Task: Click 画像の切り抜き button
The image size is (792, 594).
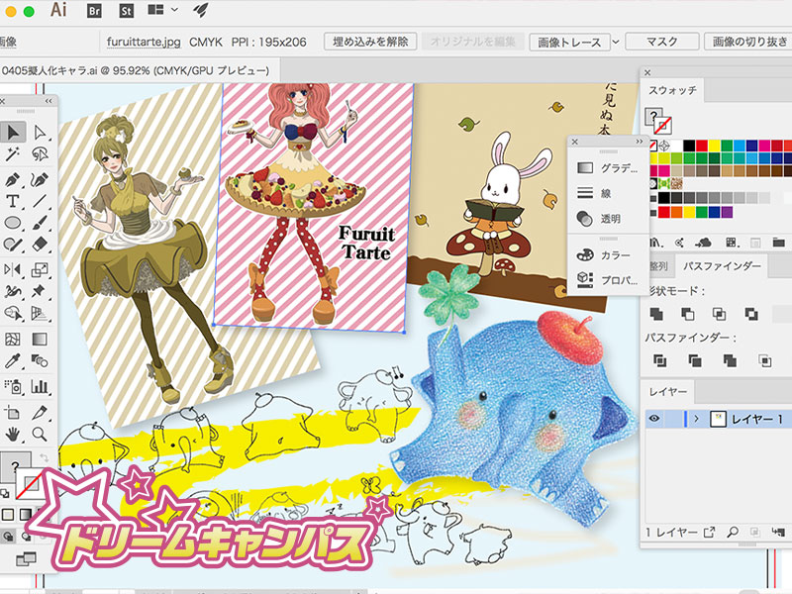Action: pyautogui.click(x=749, y=42)
